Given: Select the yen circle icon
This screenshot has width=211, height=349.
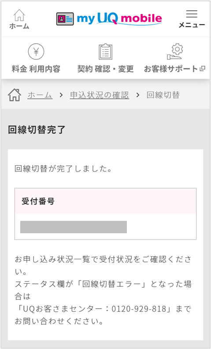Looking at the screenshot, I should coord(36,51).
